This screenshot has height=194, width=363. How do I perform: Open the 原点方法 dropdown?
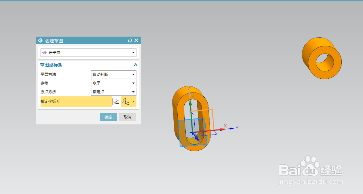[114, 92]
